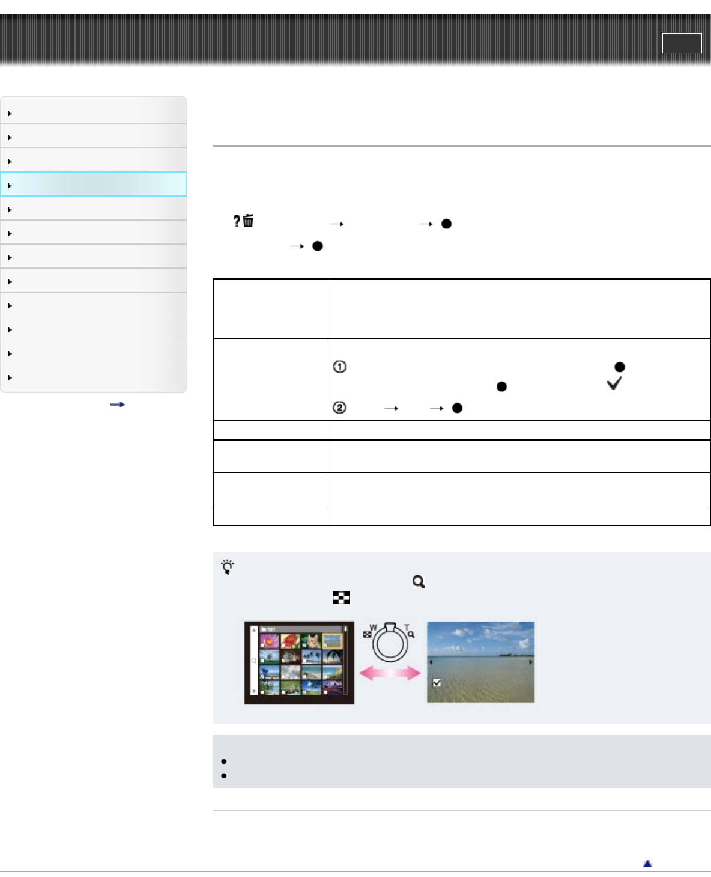Click the right arrow on the beach photo

coord(530,662)
